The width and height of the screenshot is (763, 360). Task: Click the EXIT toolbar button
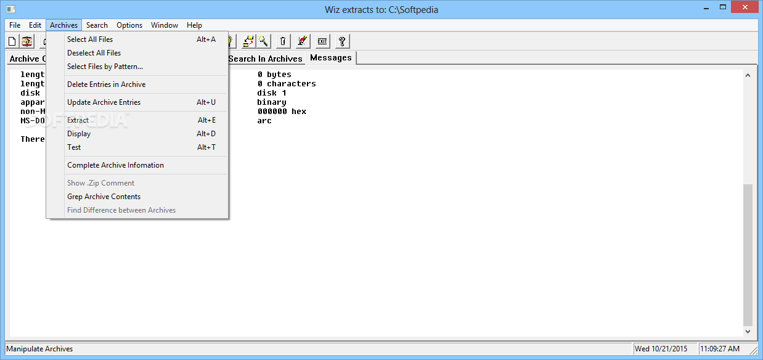tap(322, 41)
